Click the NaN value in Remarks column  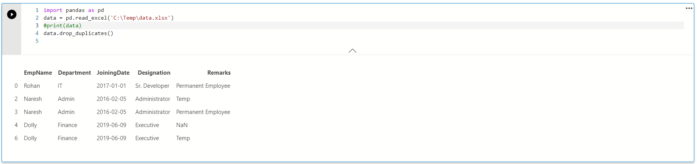tap(182, 125)
